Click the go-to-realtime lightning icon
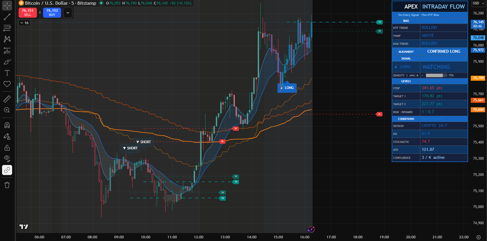487x241 pixels. tap(311, 229)
